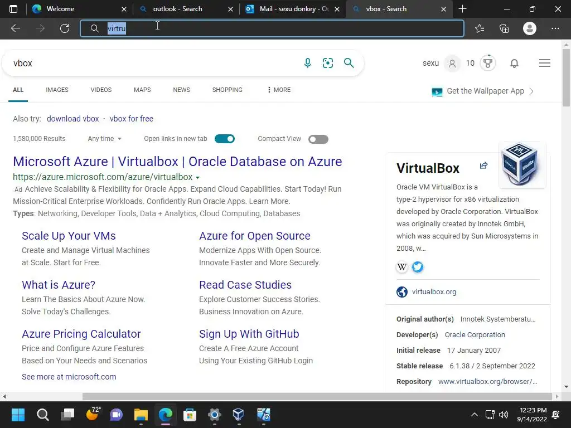Screen dimensions: 571x428
Task: Expand the ad URL dropdown arrow
Action: (198, 178)
